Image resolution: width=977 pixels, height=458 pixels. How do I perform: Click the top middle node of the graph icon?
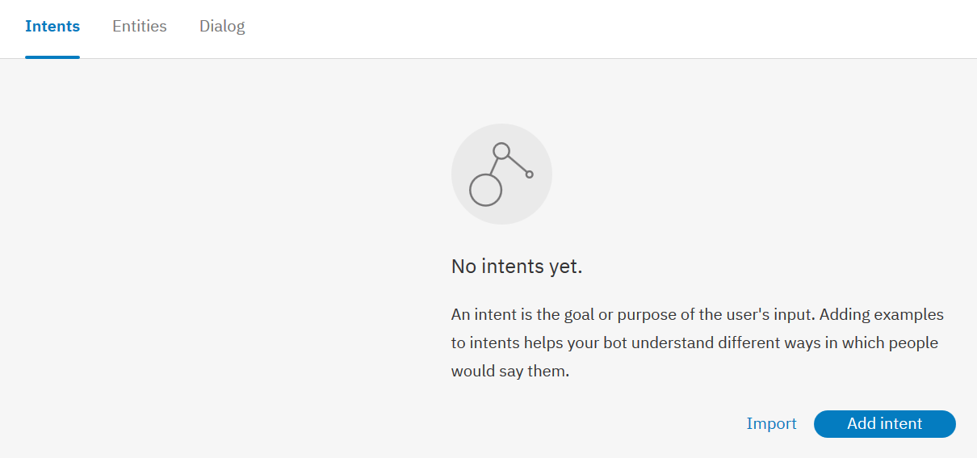tap(501, 150)
